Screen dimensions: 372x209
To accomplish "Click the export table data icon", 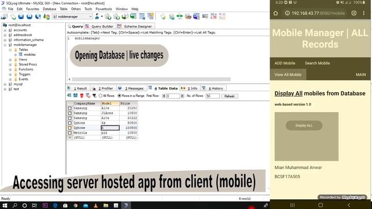I will (x=69, y=95).
